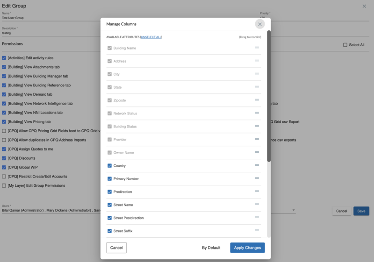Uncheck the Street Postdirection checkbox
This screenshot has height=262, width=374.
(109, 218)
